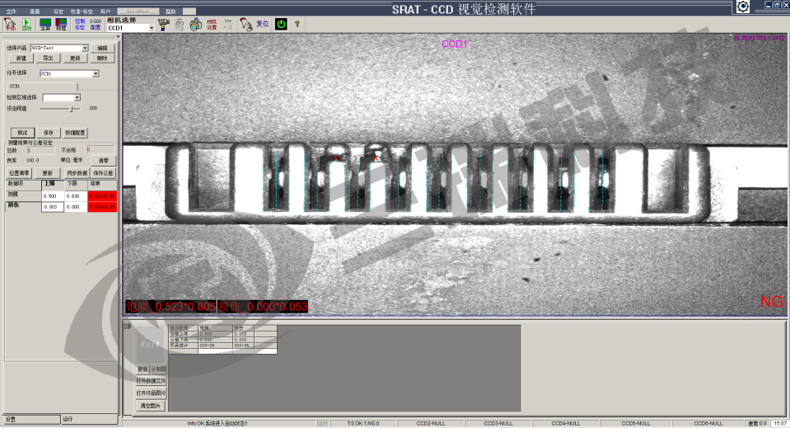Expand the detection region (检测区域选择) dropdown

pyautogui.click(x=77, y=97)
